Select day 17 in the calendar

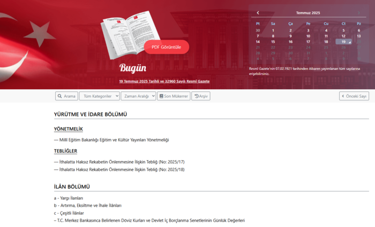(x=308, y=42)
